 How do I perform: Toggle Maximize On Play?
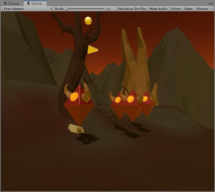click(x=132, y=9)
